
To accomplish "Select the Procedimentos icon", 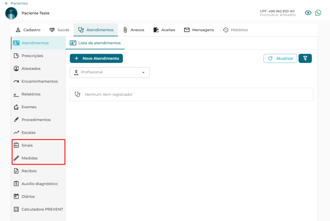I will [16, 120].
